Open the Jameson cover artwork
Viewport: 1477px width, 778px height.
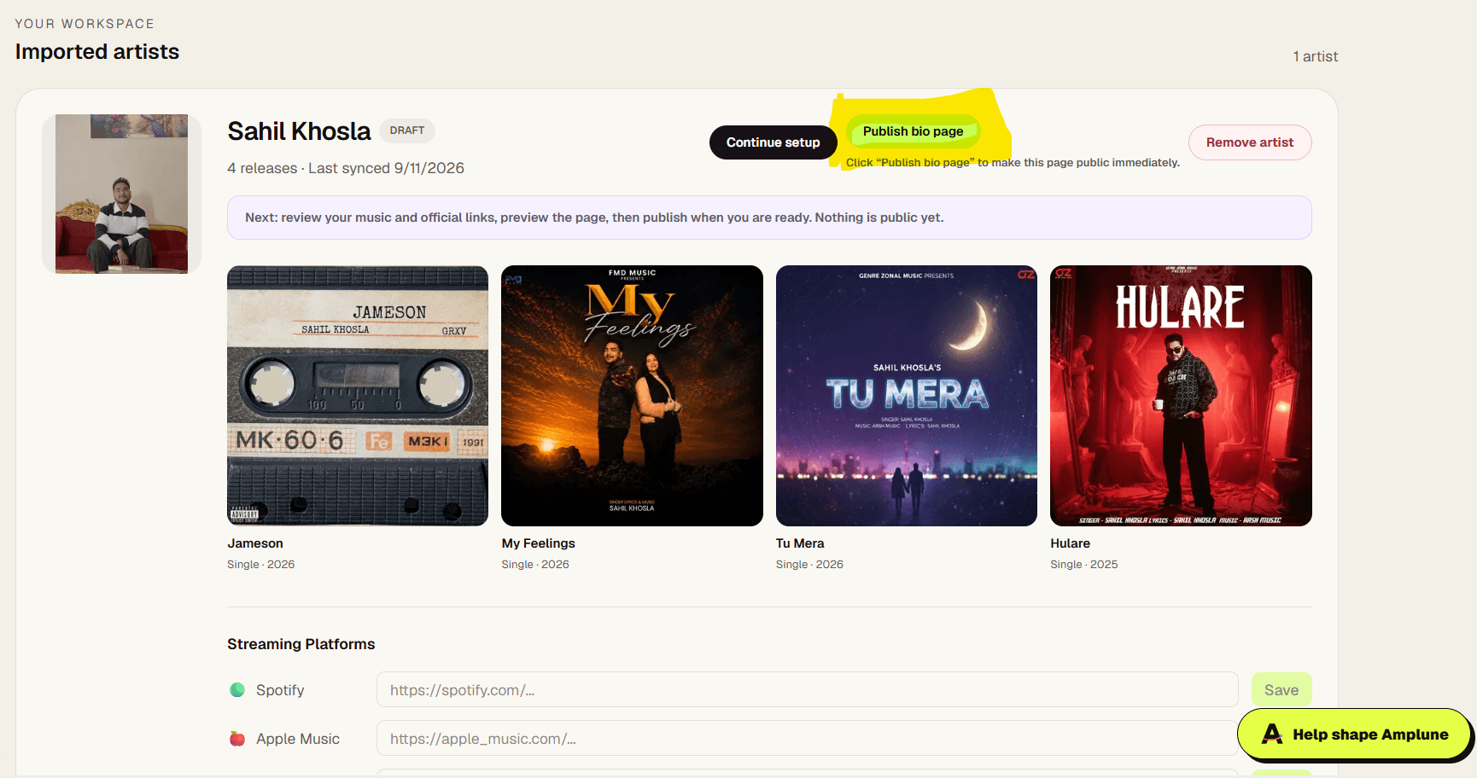(358, 396)
